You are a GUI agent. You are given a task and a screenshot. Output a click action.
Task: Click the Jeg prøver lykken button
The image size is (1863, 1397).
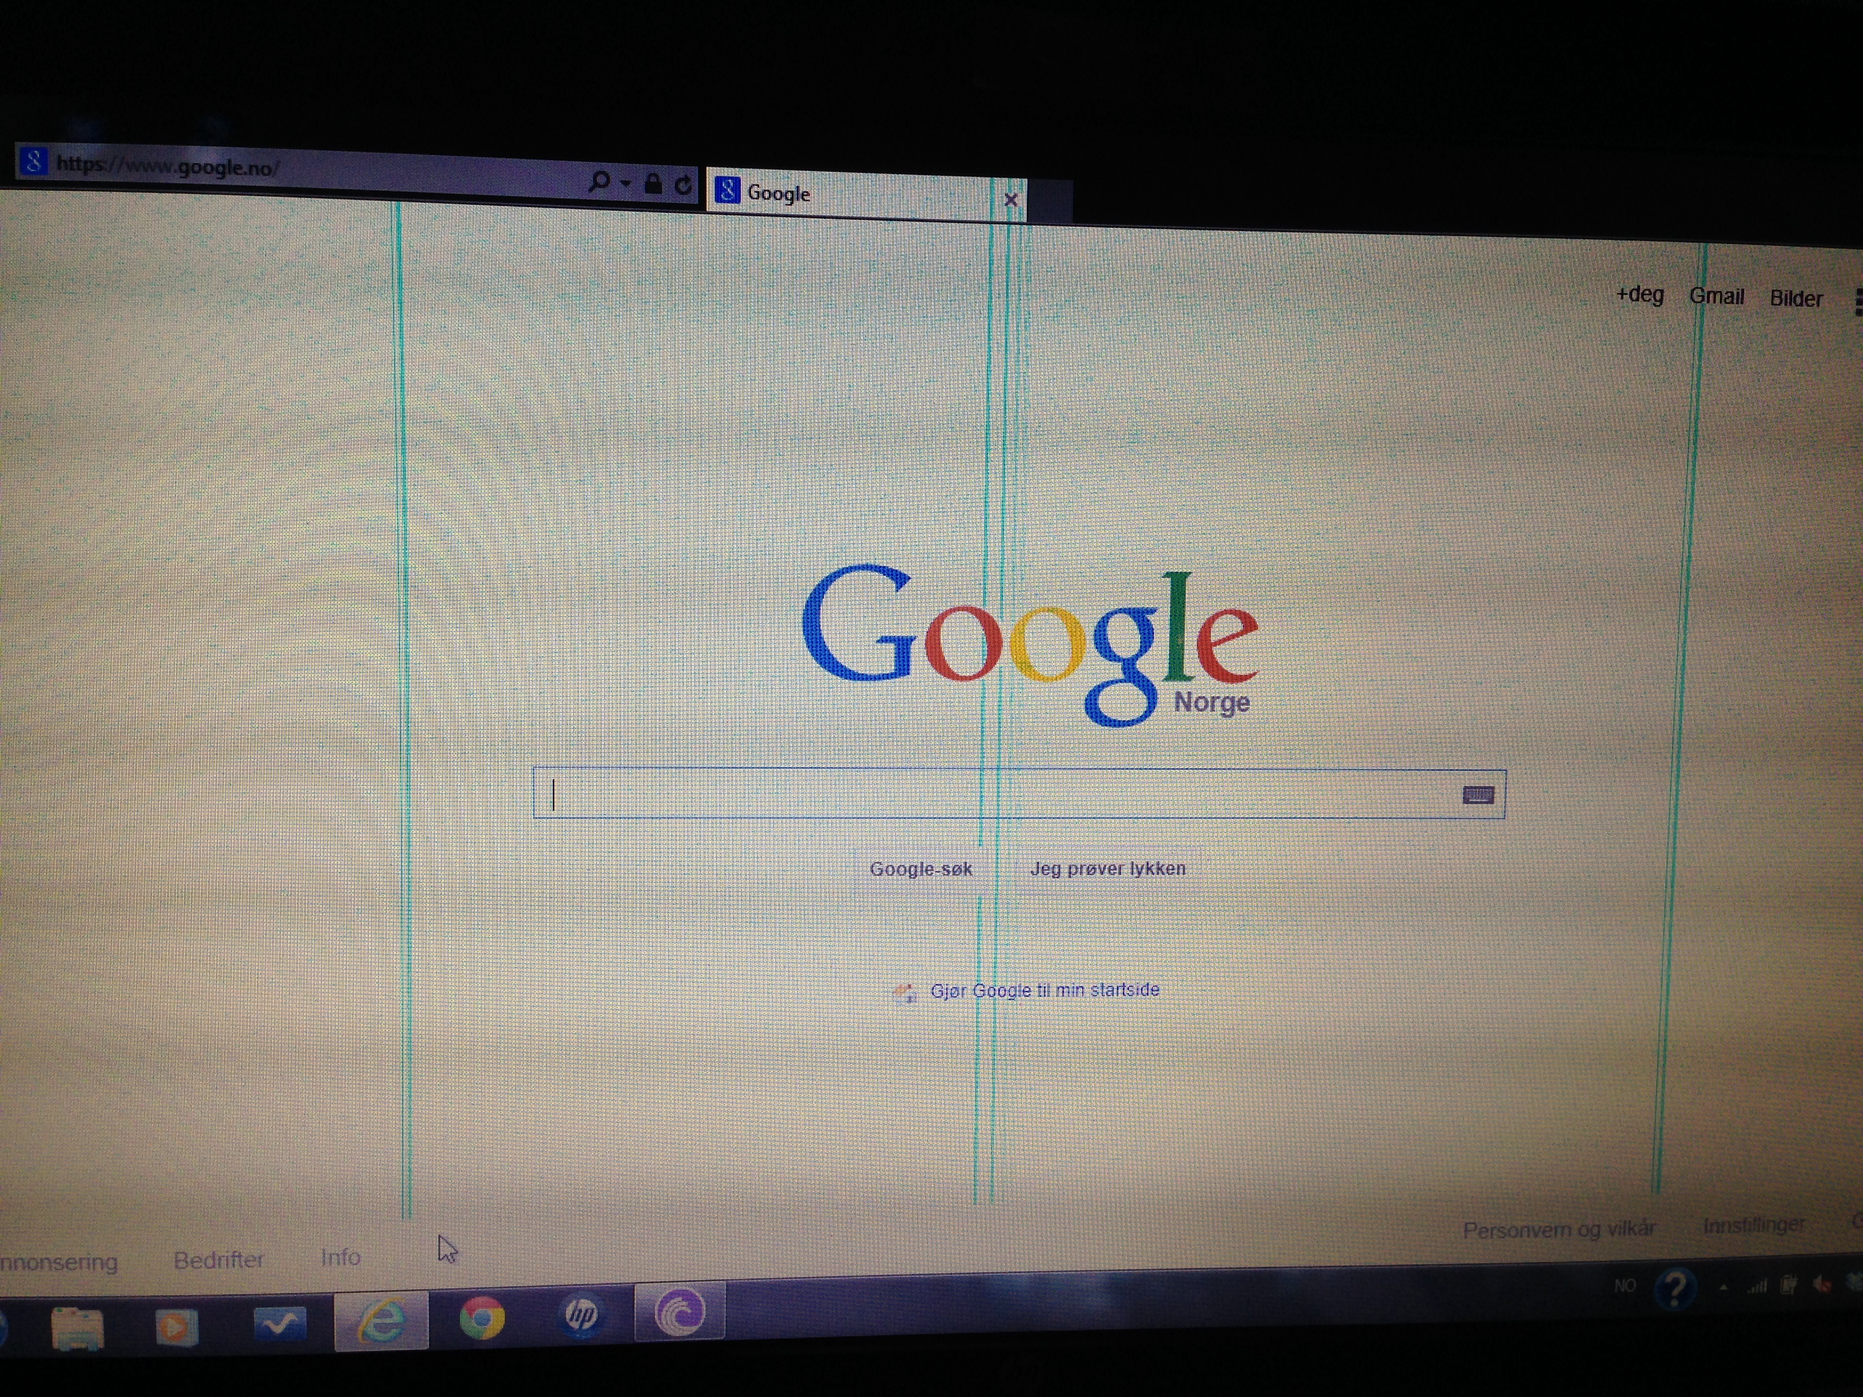[x=1107, y=868]
